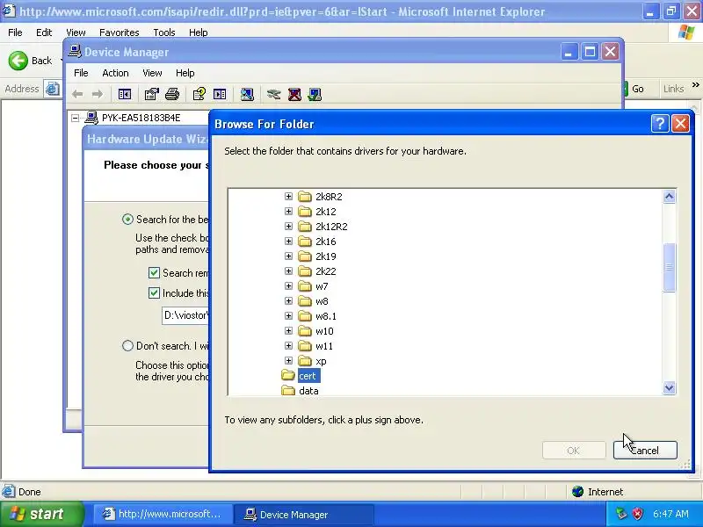Select the 'Search for the best driver' radio button

click(x=127, y=219)
